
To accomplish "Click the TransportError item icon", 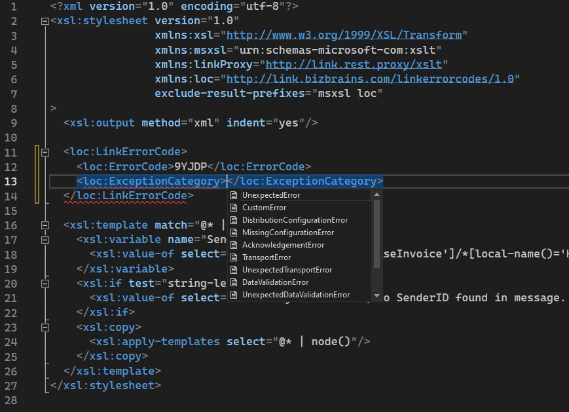I will (x=234, y=257).
